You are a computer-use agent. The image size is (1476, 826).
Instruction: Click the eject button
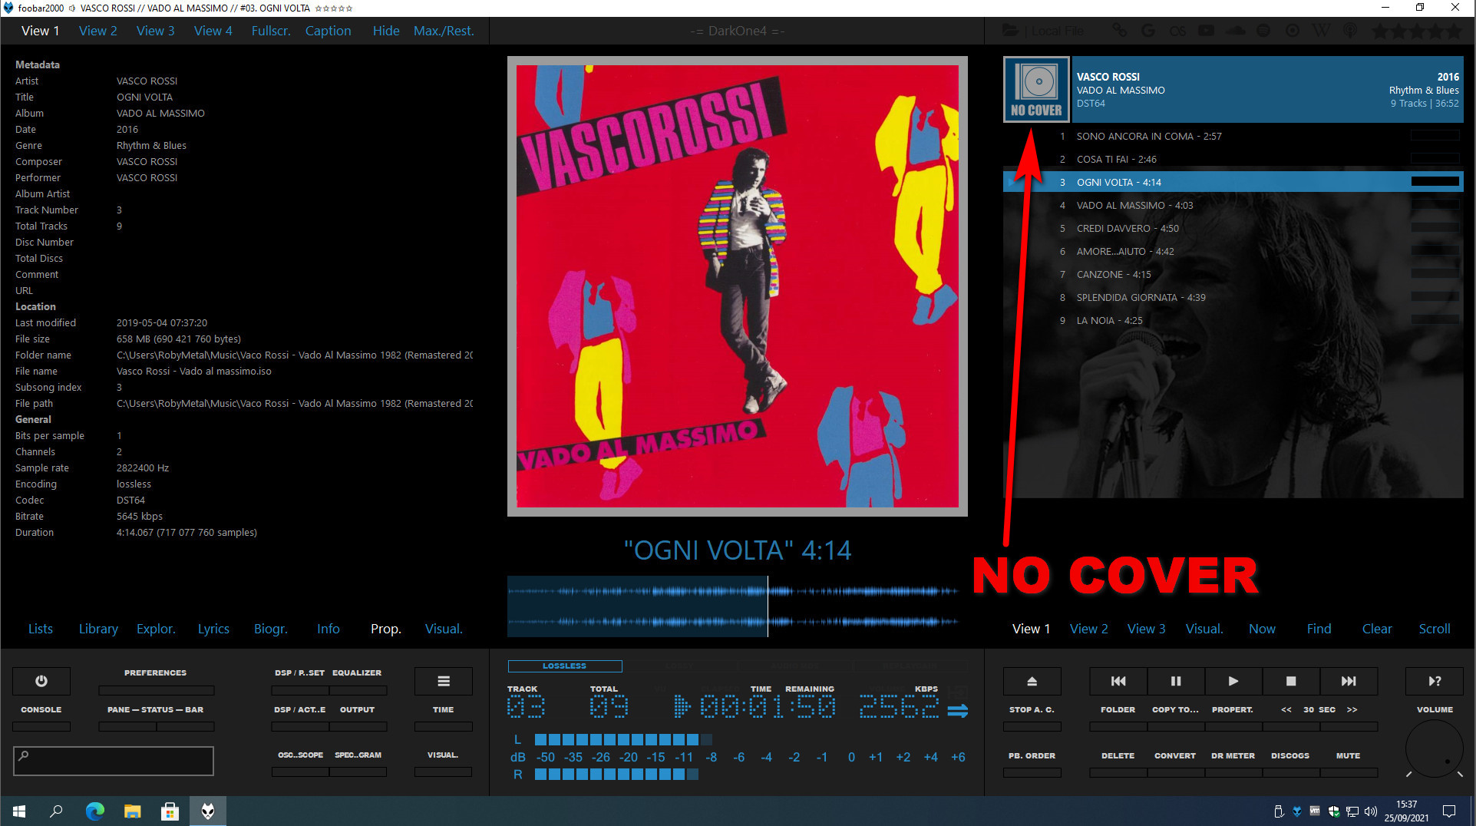point(1032,681)
